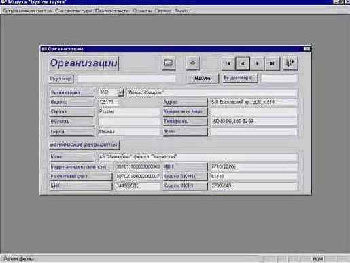This screenshot has height=263, width=350.
Task: Close the Организации form window
Action: tap(307, 49)
